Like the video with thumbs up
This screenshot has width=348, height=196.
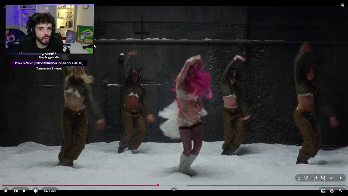(299, 178)
